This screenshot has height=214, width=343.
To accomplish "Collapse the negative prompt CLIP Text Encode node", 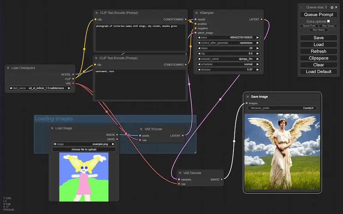I will click(96, 58).
